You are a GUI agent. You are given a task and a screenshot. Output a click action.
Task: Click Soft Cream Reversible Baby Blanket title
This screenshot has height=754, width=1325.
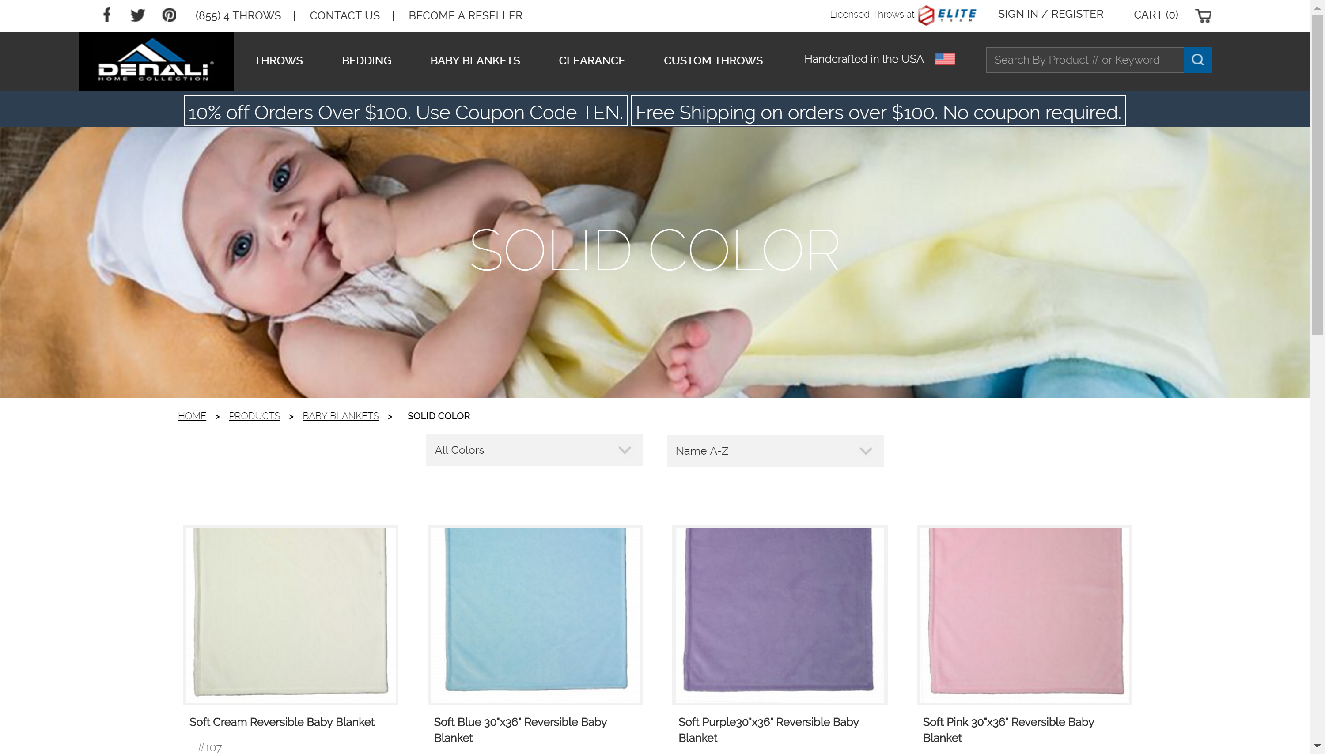[x=282, y=722]
